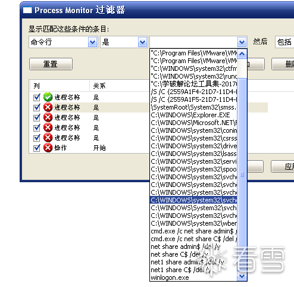
Task: Click the 关系 column header
Action: (x=119, y=86)
